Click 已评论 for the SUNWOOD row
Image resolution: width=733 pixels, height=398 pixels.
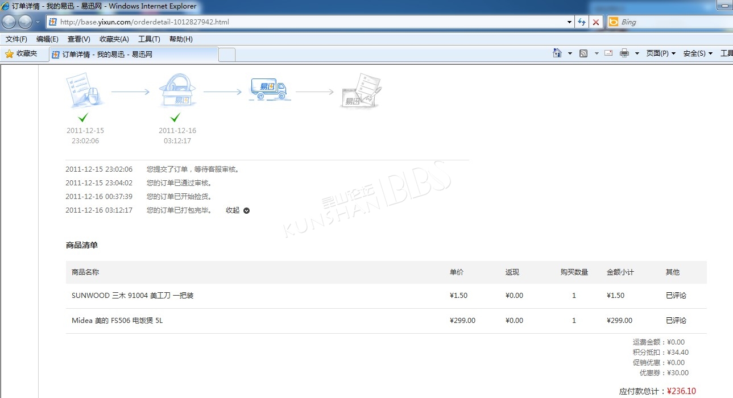pos(676,296)
